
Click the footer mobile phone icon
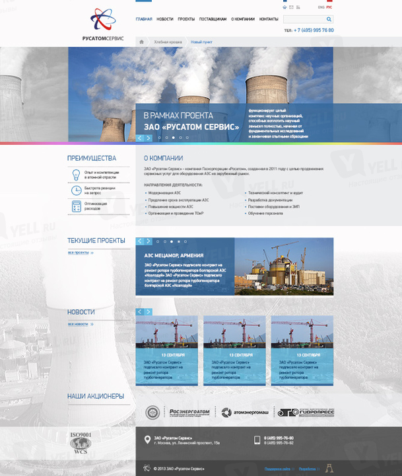[x=257, y=440]
